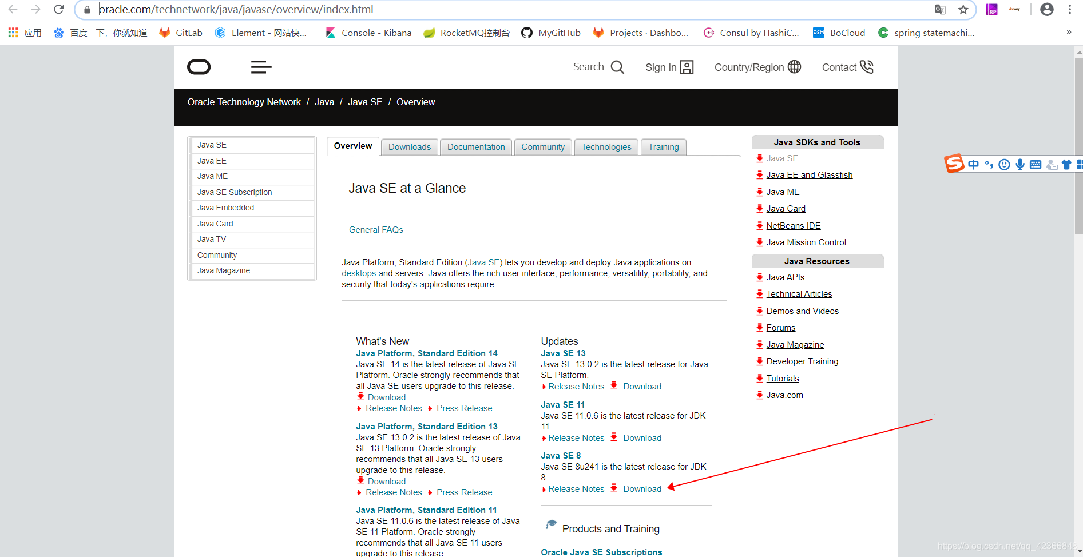
Task: Click the Java SE 8 Download link
Action: [642, 489]
